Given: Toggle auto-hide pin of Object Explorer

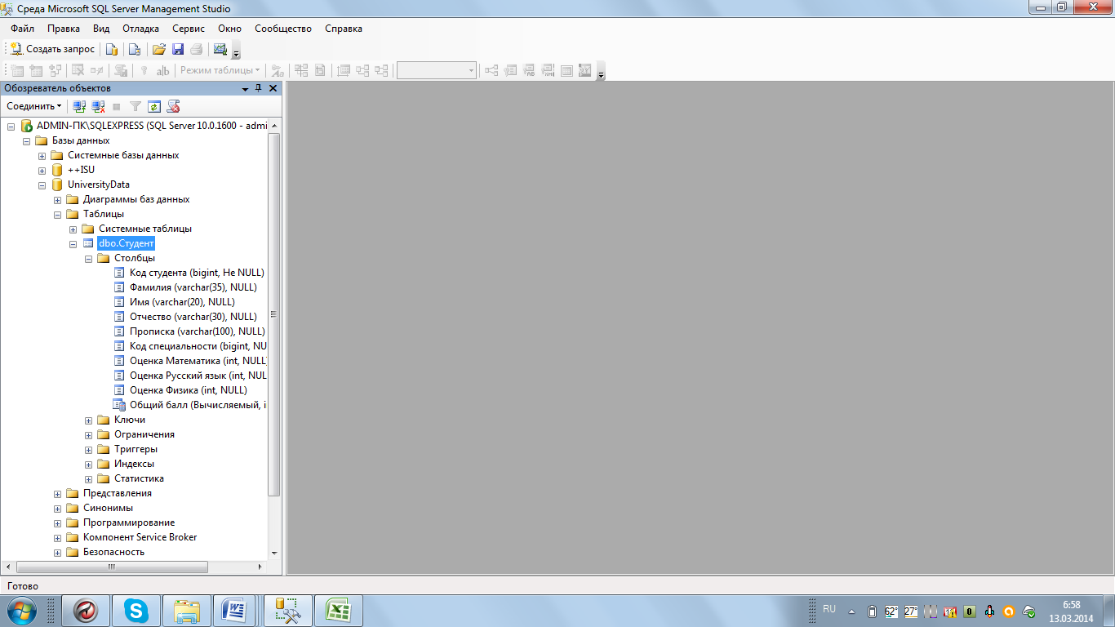Looking at the screenshot, I should [x=259, y=88].
